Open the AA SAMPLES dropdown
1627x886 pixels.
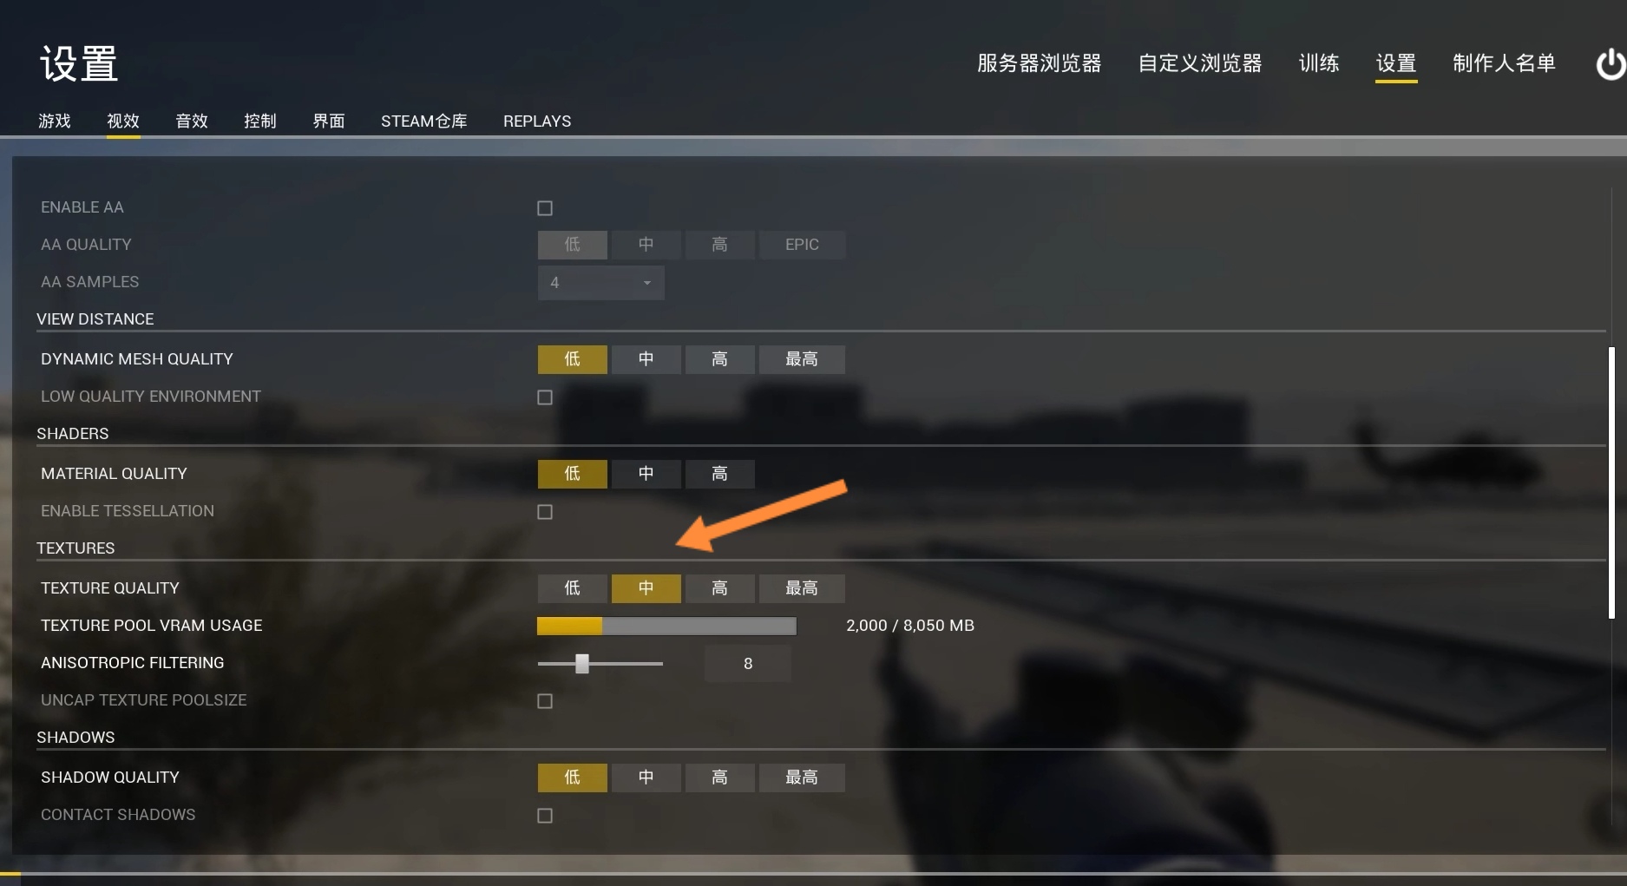(x=601, y=283)
